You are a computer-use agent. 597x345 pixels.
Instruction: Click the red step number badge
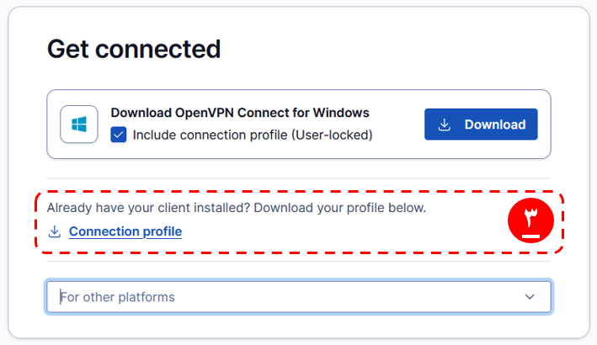pyautogui.click(x=530, y=221)
